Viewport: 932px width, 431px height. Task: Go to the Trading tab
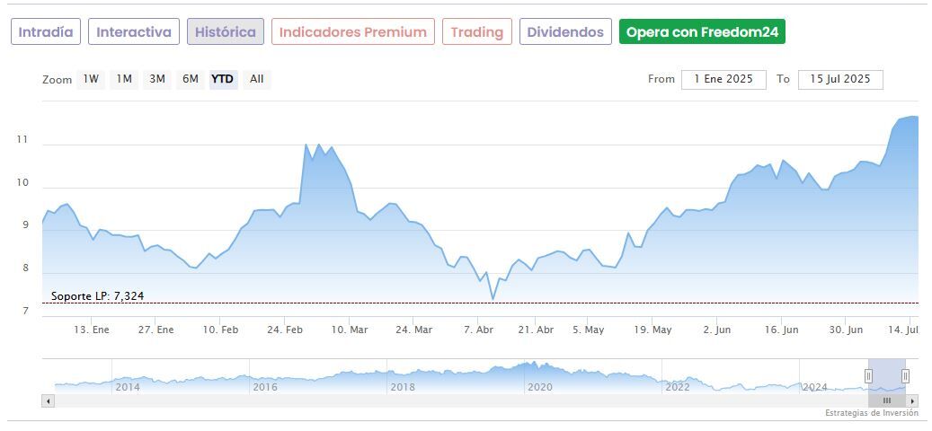pos(477,32)
